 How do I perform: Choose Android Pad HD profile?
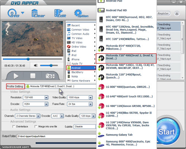[126, 10]
